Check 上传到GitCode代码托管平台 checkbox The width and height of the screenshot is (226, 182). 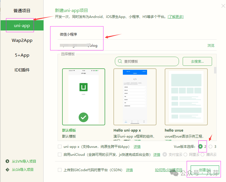tap(60, 170)
